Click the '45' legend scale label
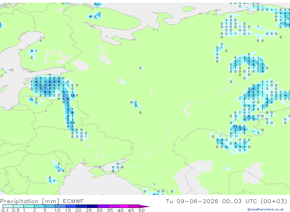The image size is (290, 212). (x=131, y=210)
